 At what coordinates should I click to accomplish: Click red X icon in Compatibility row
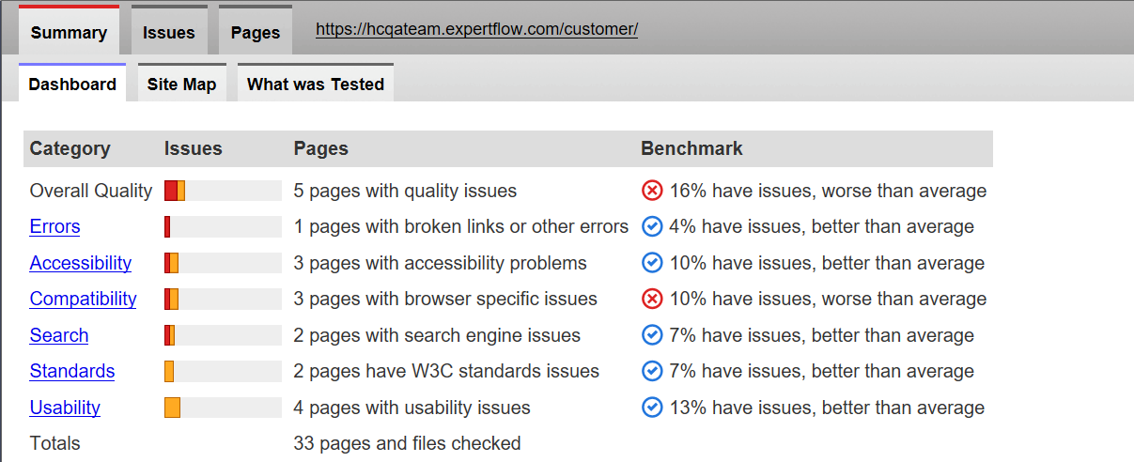pos(652,299)
